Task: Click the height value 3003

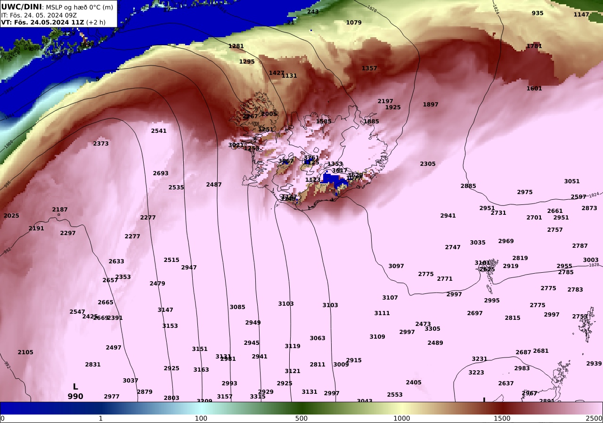Action: [x=591, y=260]
